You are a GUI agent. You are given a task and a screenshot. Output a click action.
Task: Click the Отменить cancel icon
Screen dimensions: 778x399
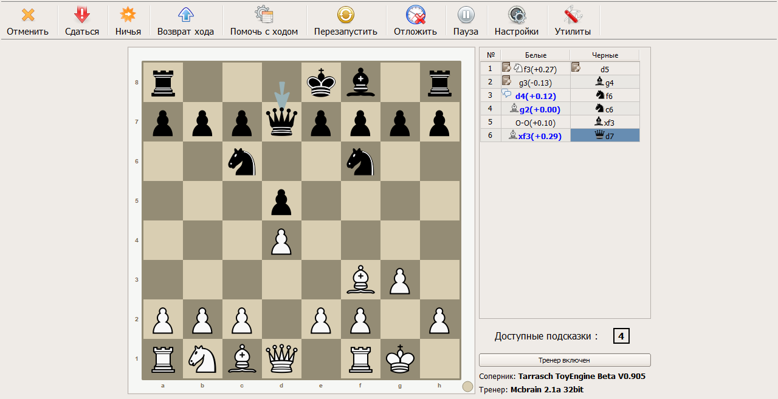point(27,15)
